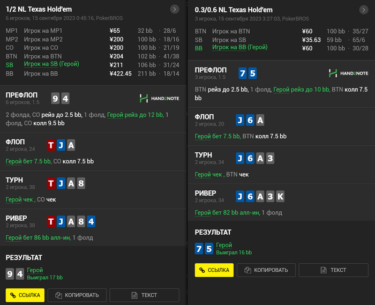Screen dimensions: 375x305
Task: Select 'Игрок на BTN' row in left hand
Action: pyautogui.click(x=93, y=56)
